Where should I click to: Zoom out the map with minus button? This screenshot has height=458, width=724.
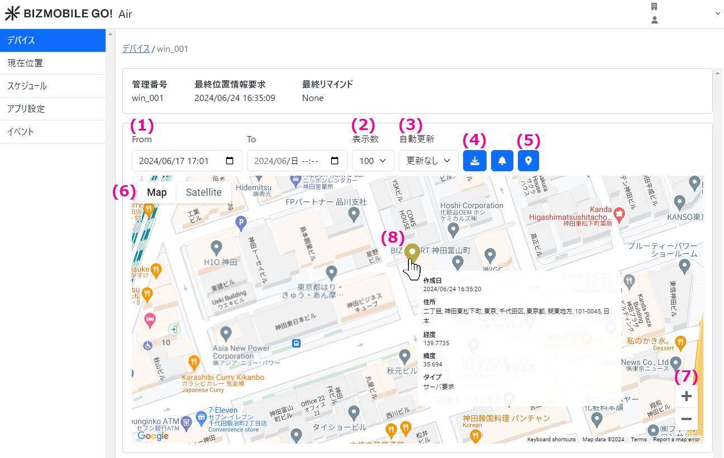click(x=687, y=419)
